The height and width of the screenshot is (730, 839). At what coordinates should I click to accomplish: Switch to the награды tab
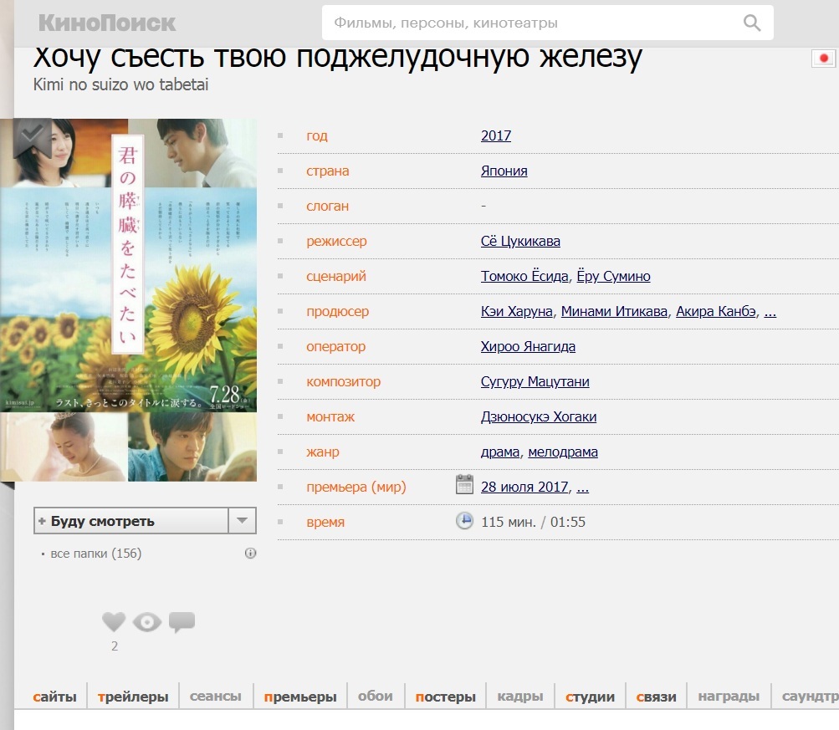729,697
